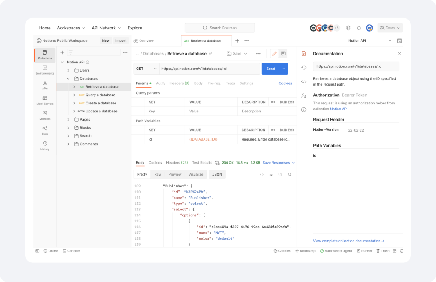Expand the Pages folder
Screen dimensions: 436x282
pyautogui.click(x=69, y=120)
